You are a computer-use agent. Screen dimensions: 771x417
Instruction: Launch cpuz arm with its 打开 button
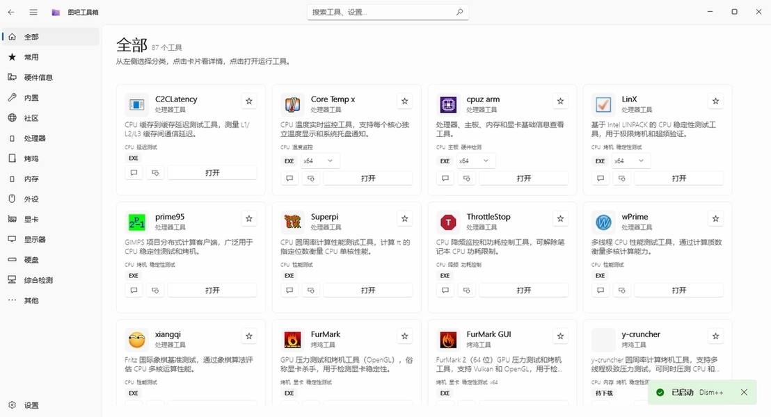pyautogui.click(x=524, y=179)
